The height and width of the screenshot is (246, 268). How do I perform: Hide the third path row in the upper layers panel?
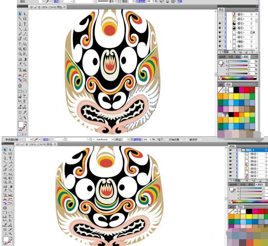pos(220,23)
